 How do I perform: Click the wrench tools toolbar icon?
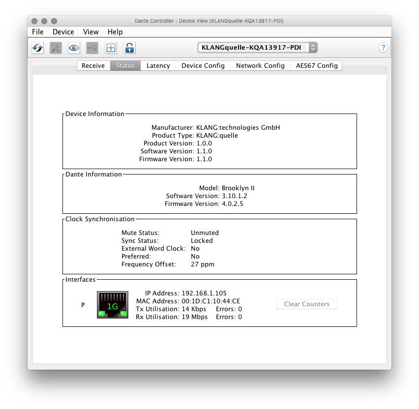56,48
